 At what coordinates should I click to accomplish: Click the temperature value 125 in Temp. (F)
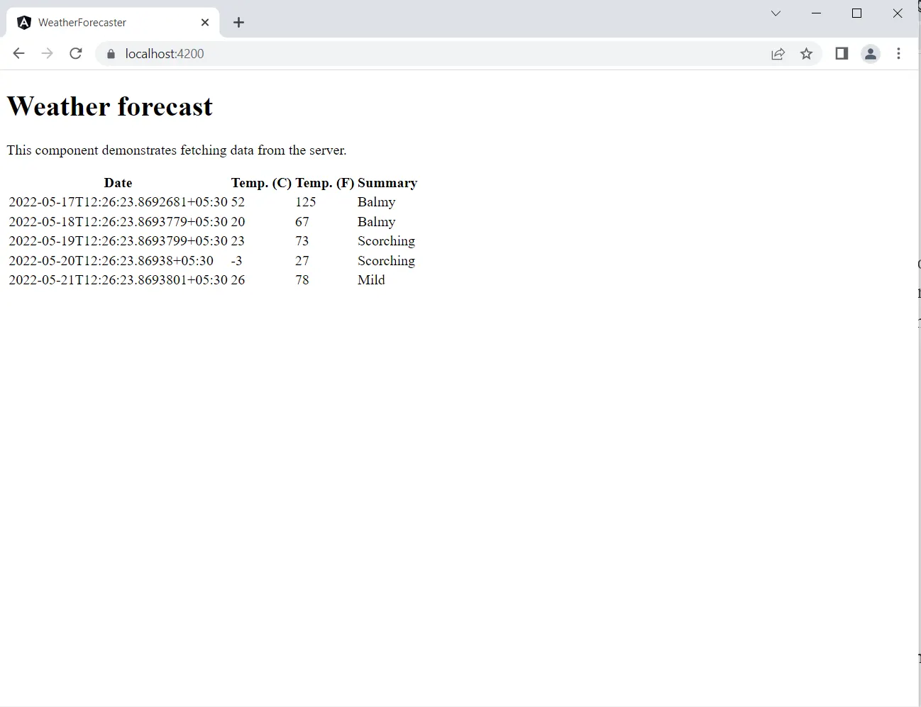[306, 202]
